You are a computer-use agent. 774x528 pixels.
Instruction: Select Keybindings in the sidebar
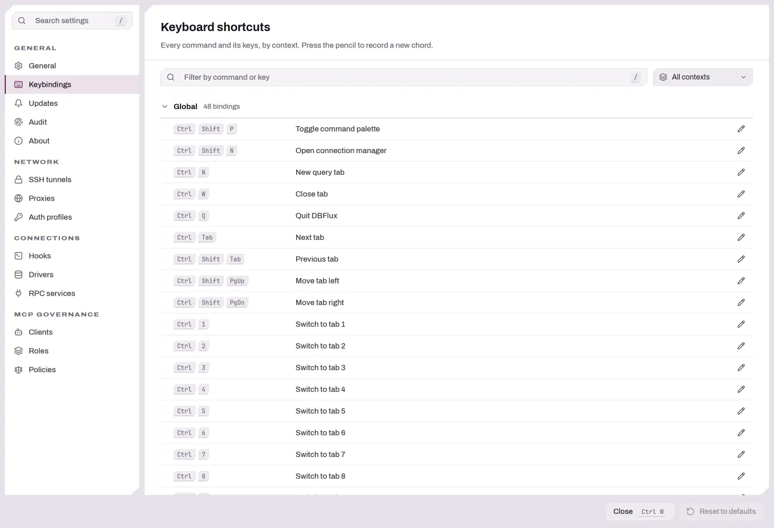click(x=72, y=84)
